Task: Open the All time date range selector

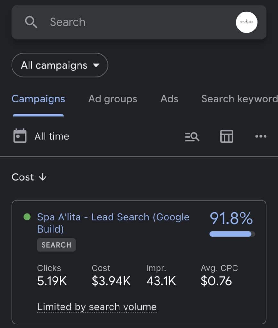Action: coord(52,136)
